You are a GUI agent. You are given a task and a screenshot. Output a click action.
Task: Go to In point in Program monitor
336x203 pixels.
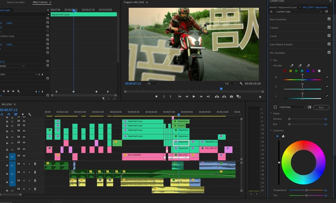(x=180, y=96)
